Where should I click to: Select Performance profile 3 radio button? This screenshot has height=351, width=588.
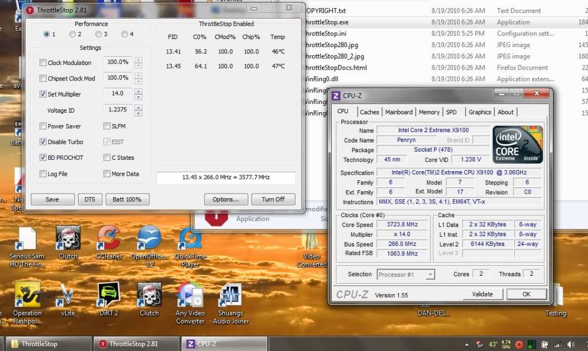point(98,34)
